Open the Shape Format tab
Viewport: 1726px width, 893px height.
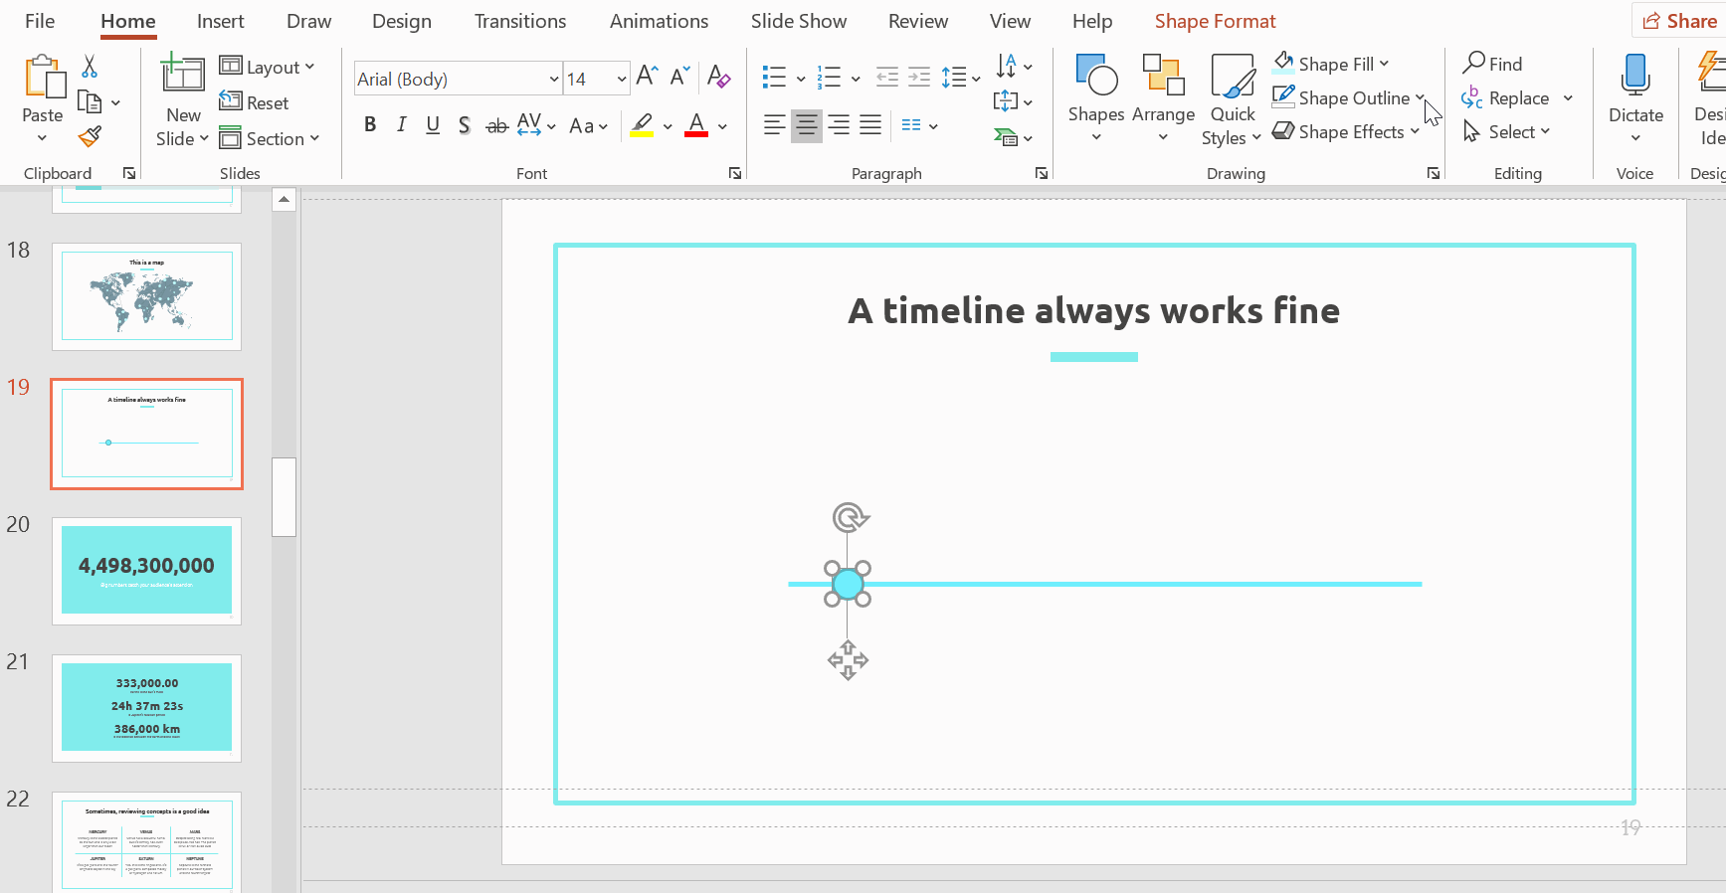tap(1215, 21)
